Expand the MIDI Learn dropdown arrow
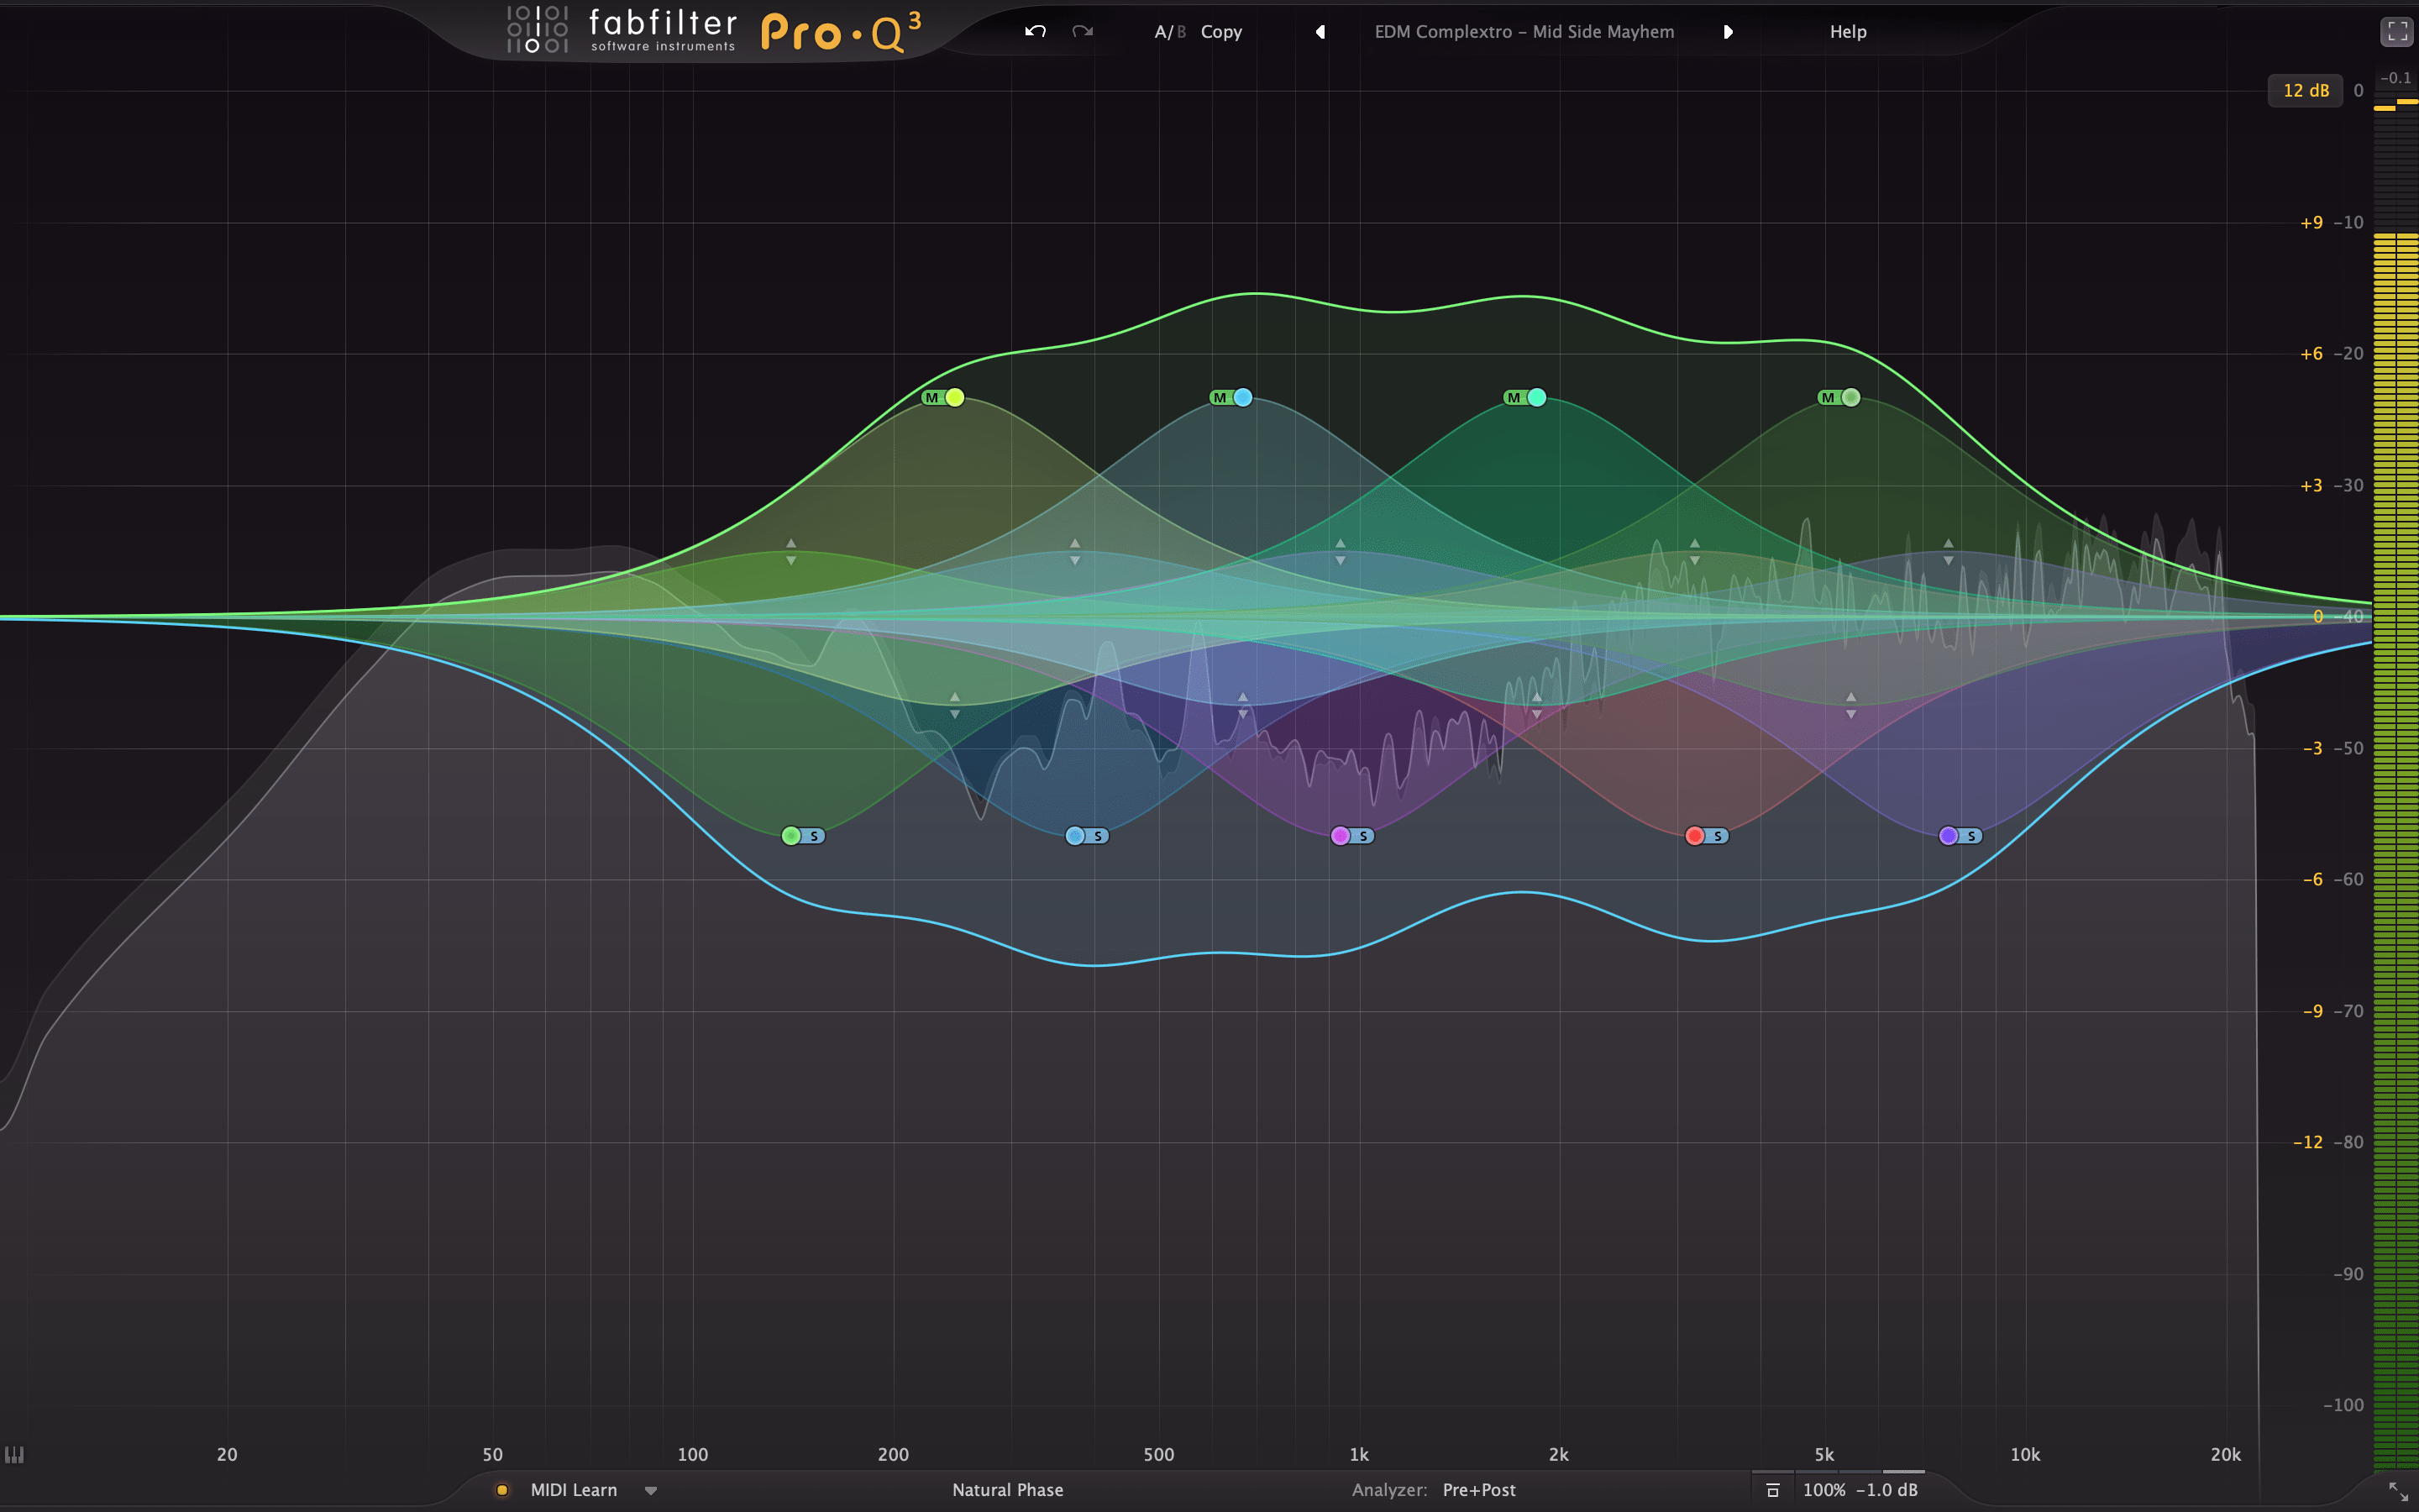This screenshot has width=2419, height=1512. (651, 1491)
